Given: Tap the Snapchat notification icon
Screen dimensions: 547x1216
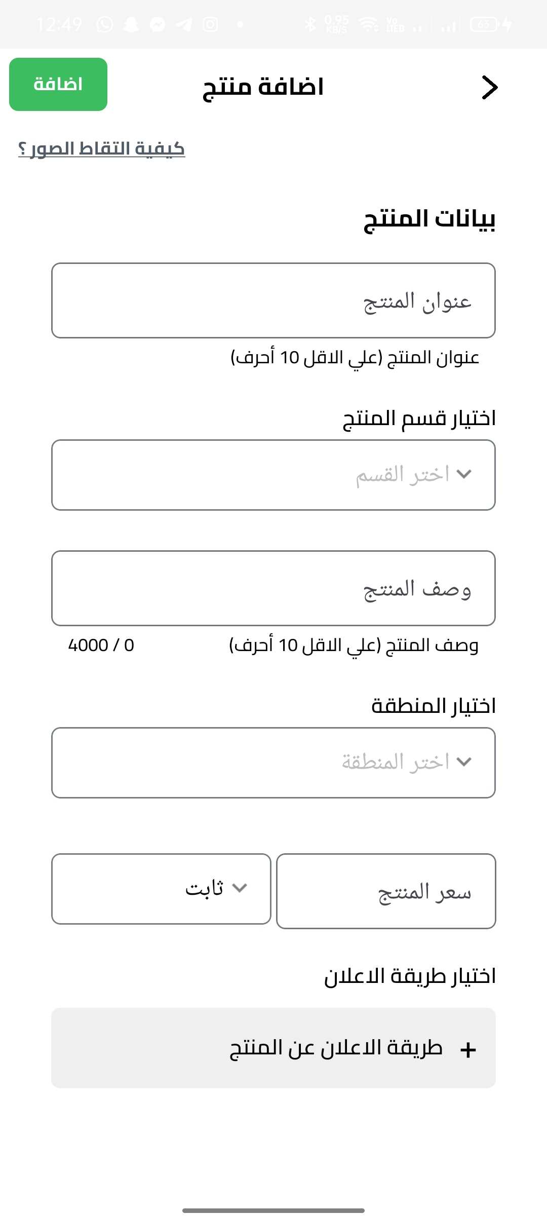Looking at the screenshot, I should (131, 24).
